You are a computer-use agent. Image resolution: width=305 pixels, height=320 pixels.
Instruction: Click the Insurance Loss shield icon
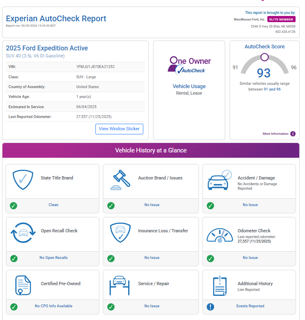pyautogui.click(x=120, y=232)
